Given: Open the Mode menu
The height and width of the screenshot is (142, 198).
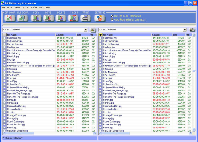Looking at the screenshot, I should click(x=10, y=8).
